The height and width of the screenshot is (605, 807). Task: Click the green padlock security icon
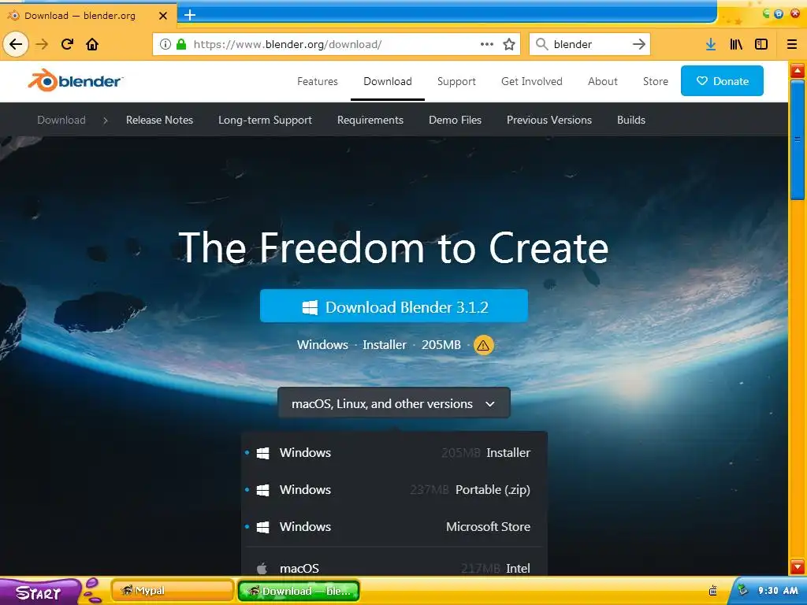tap(181, 44)
